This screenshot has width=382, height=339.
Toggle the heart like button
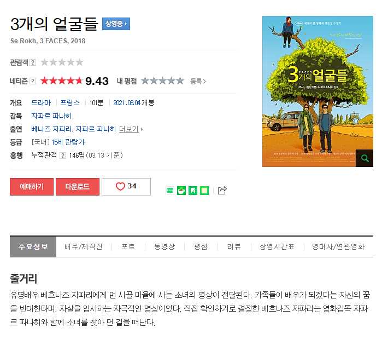point(126,186)
